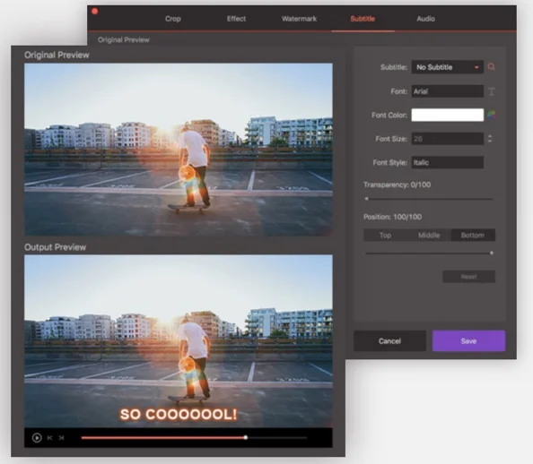Click the Output Preview video image
The width and height of the screenshot is (533, 464).
pos(179,341)
